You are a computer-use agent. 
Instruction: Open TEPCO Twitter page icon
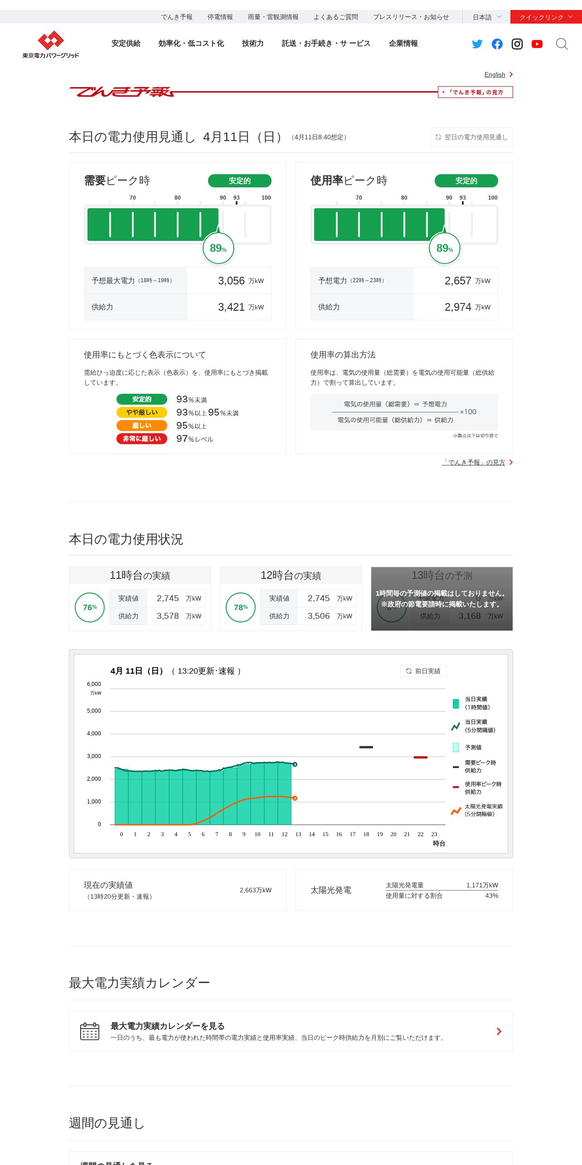[477, 44]
